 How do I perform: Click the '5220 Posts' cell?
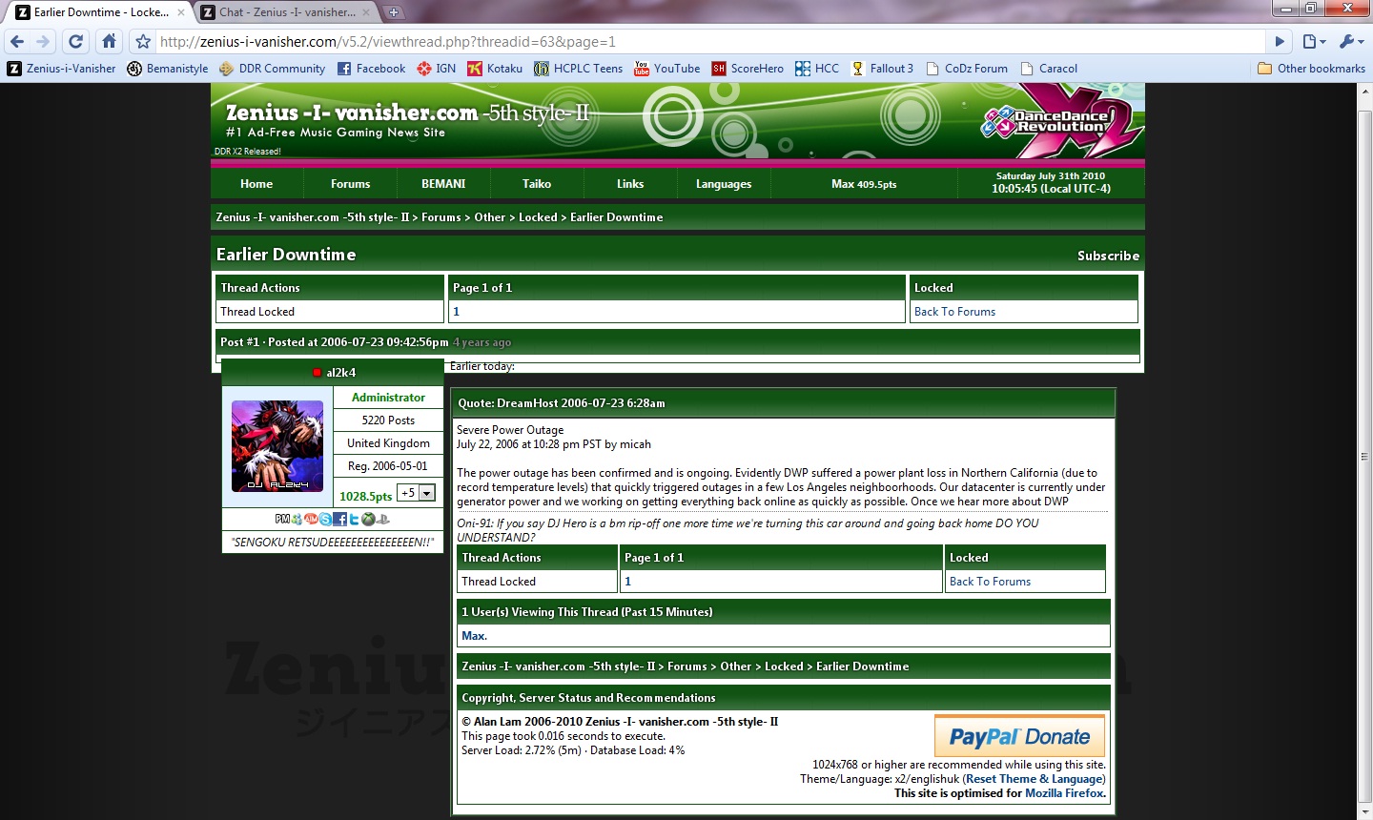tap(388, 420)
